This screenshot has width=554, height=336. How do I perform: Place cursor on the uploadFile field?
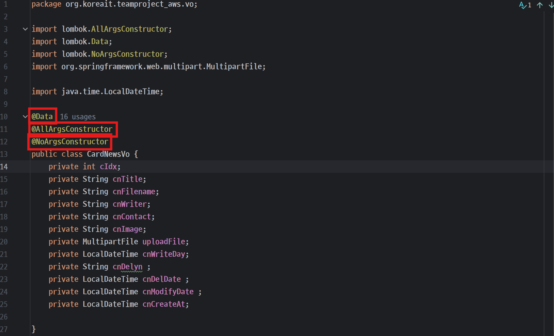point(164,242)
